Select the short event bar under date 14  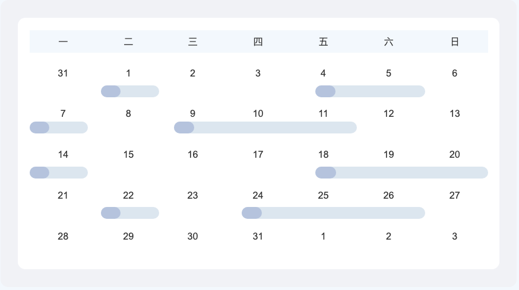point(59,173)
